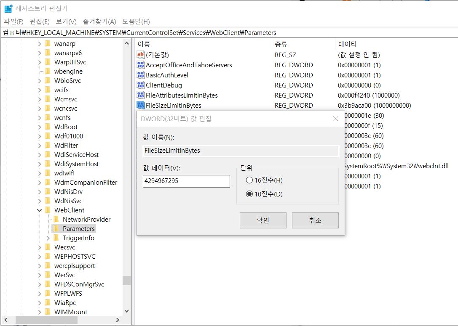Click the WIMMount folder icon
Screen dimensions: 458x326
(x=48, y=312)
